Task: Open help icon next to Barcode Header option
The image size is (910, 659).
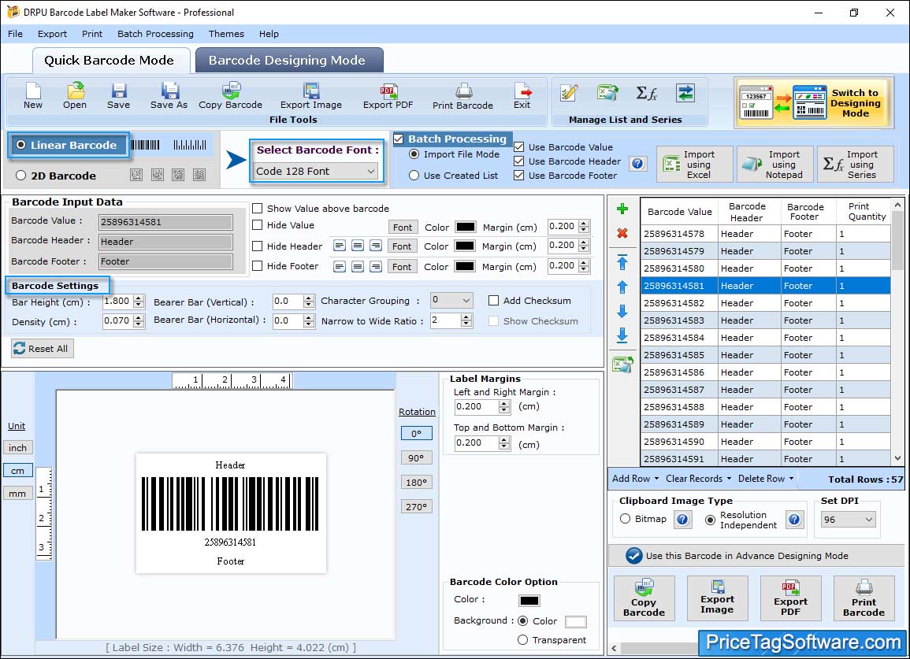Action: (637, 164)
